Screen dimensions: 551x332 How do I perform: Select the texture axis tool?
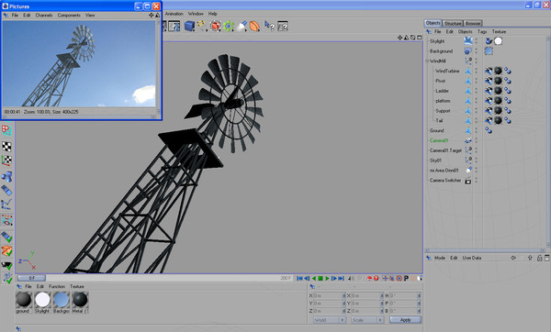(x=6, y=160)
